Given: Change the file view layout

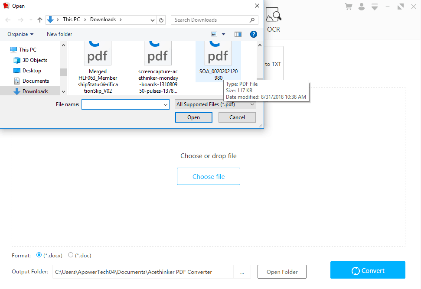Looking at the screenshot, I should tap(214, 34).
